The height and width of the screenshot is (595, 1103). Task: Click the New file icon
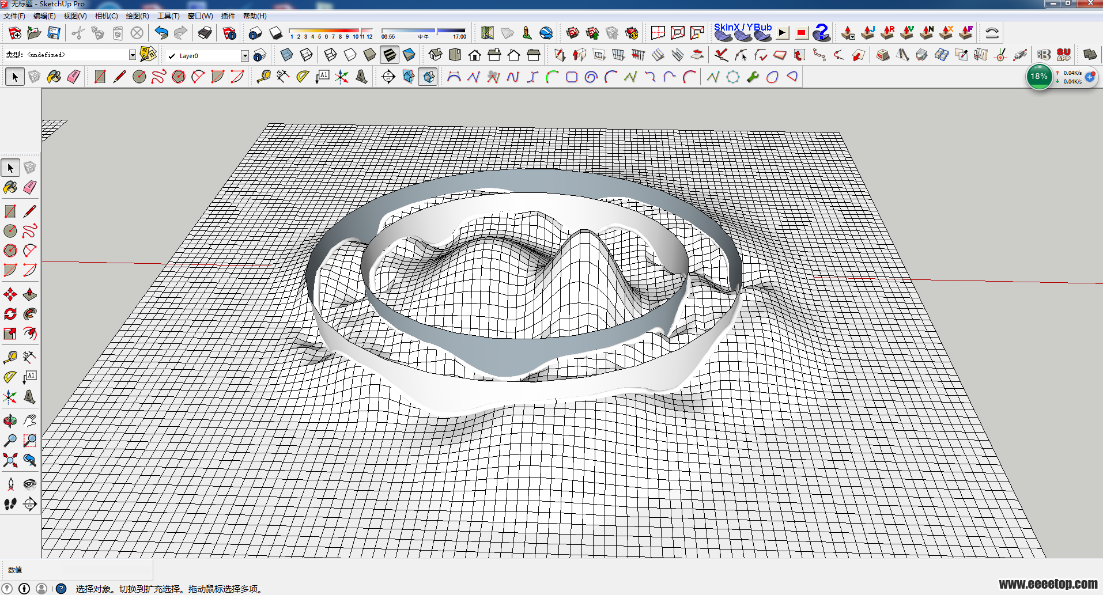tap(15, 33)
